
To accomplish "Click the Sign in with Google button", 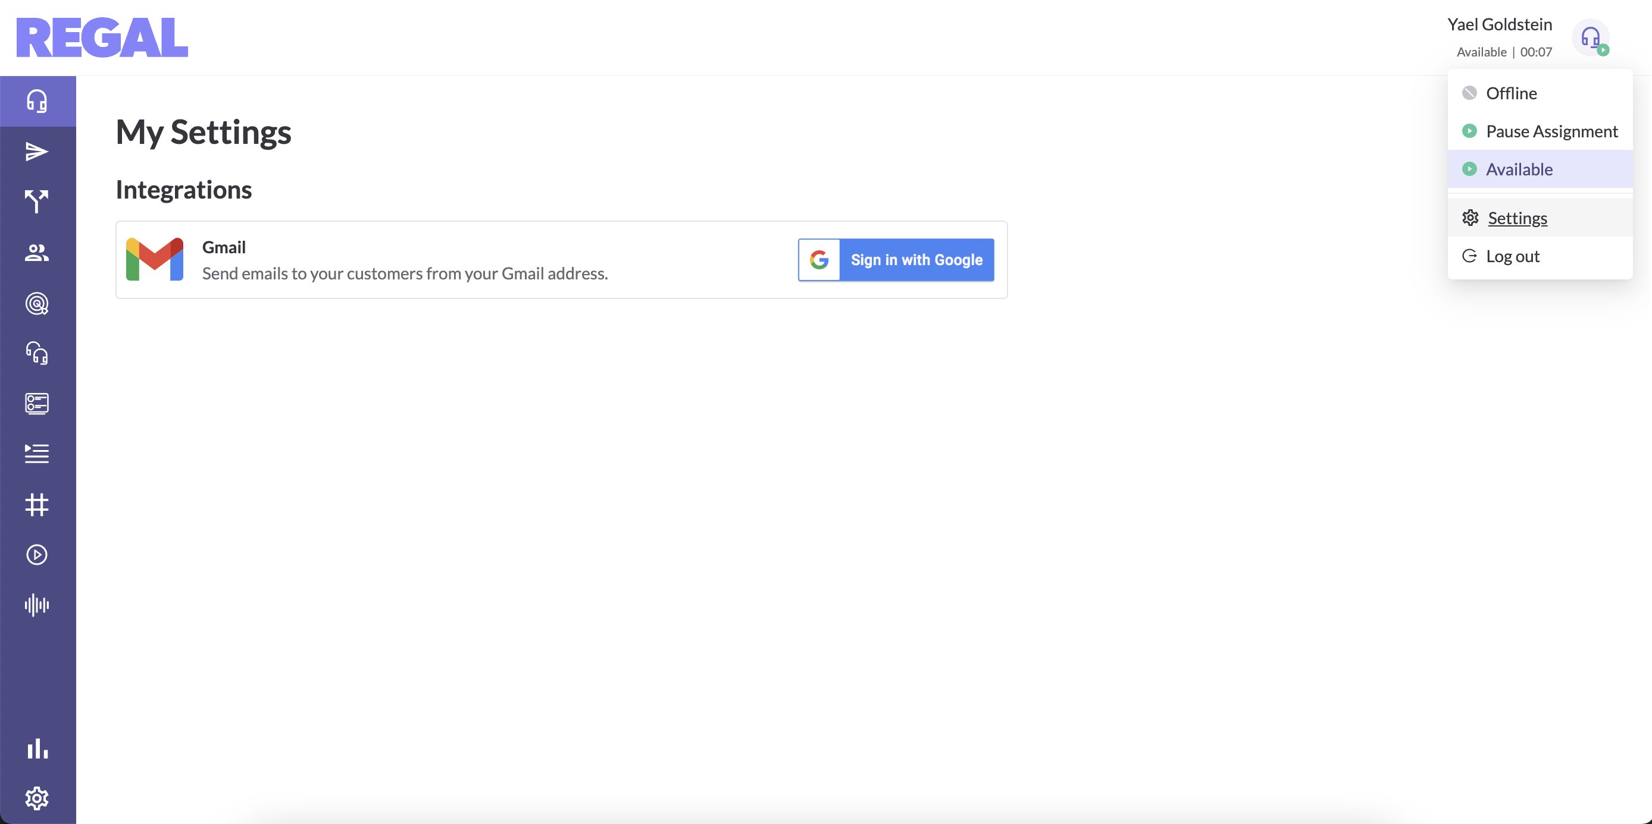I will click(896, 260).
